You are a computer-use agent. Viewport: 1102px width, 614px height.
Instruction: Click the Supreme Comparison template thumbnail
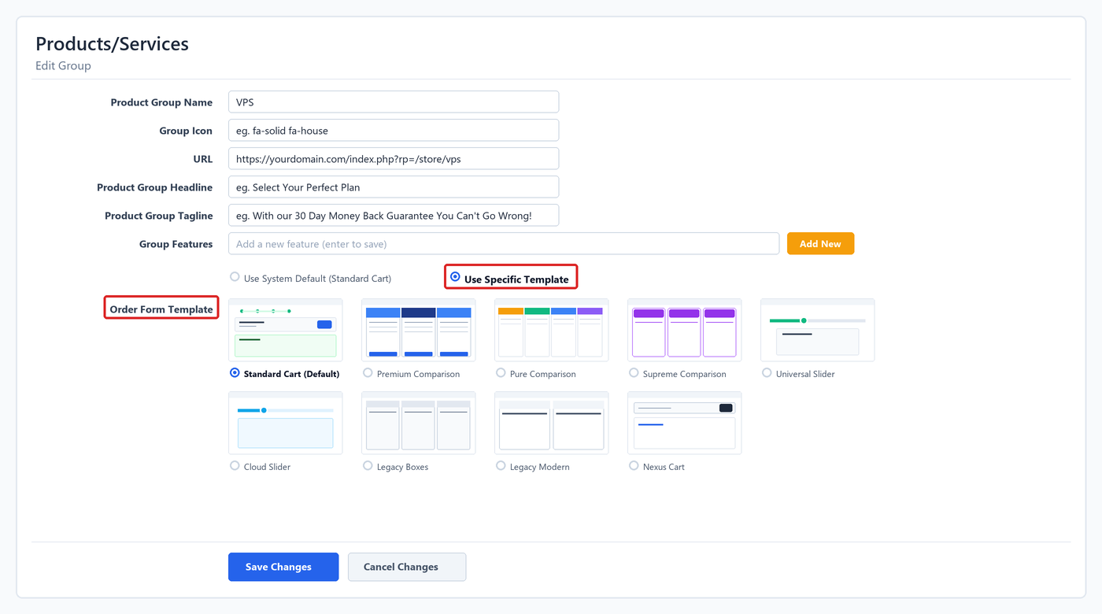[685, 331]
